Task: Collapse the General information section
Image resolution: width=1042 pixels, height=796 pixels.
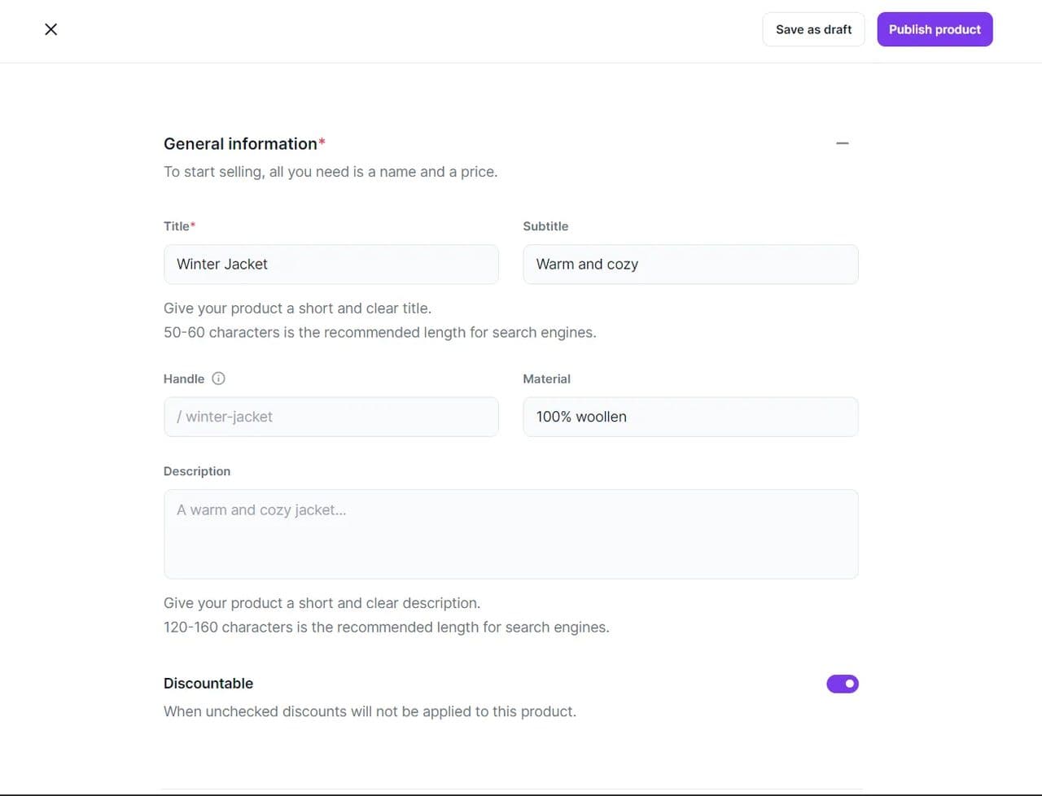Action: (x=843, y=143)
